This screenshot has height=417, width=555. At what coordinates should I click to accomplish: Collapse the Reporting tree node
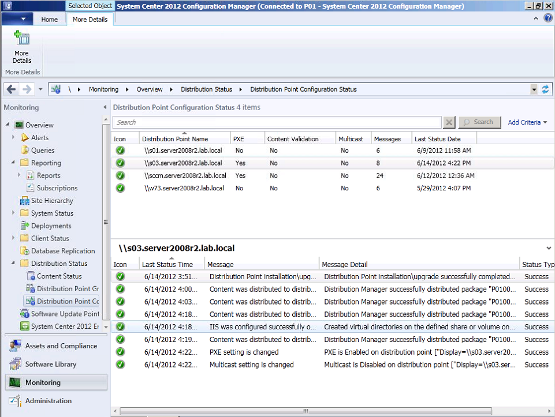click(x=13, y=162)
